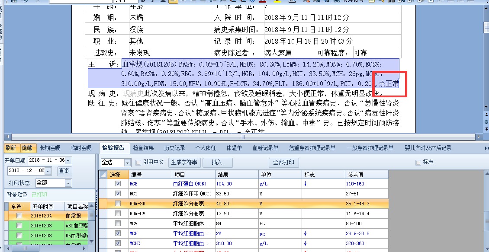This screenshot has height=252, width=489.
Task: Check the ABO血型 order checkbox
Action: pyautogui.click(x=19, y=226)
